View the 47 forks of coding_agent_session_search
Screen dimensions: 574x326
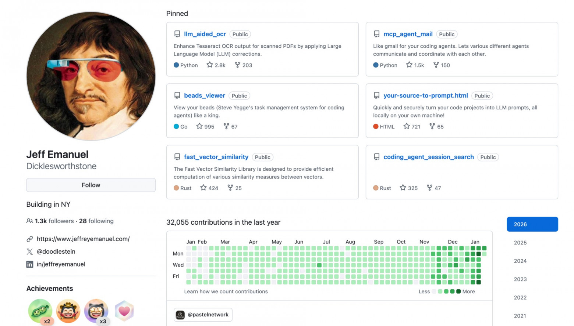[x=434, y=188]
